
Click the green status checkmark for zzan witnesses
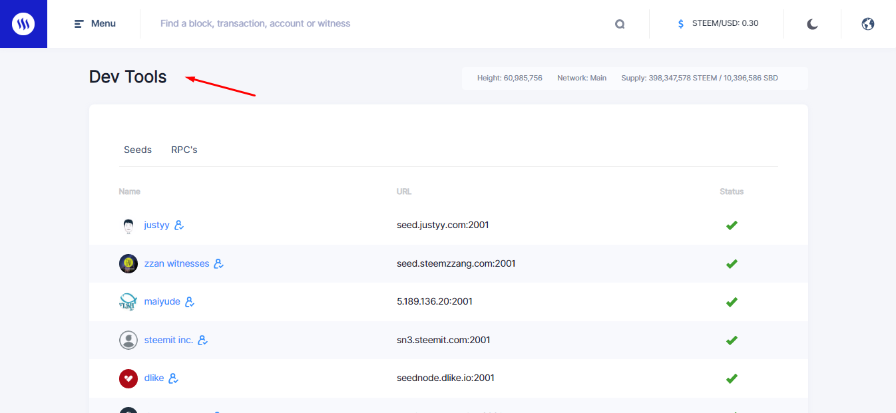pyautogui.click(x=732, y=264)
